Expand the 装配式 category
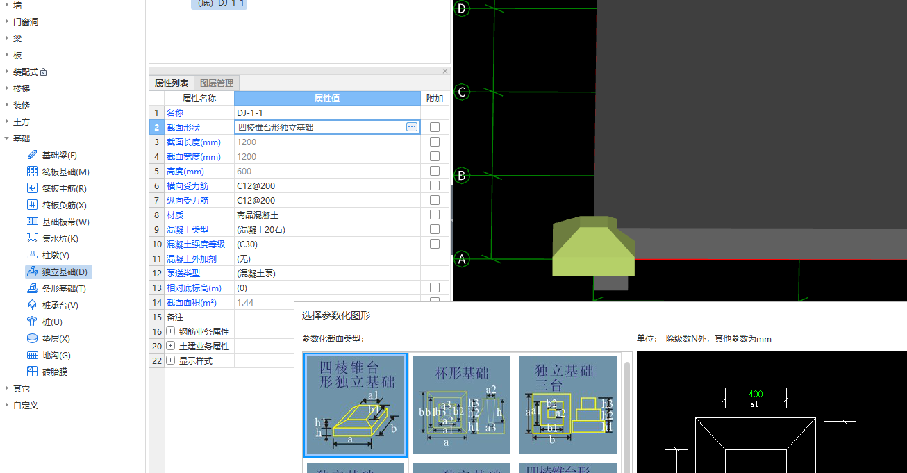 coord(6,72)
